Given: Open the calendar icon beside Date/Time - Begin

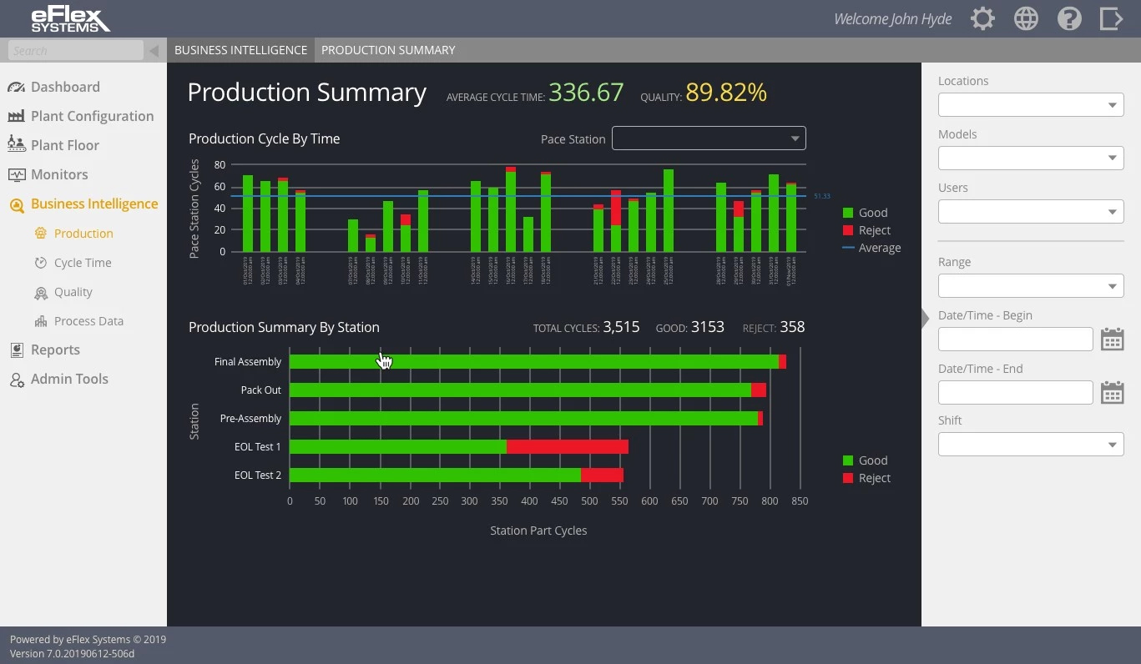Looking at the screenshot, I should (x=1113, y=339).
